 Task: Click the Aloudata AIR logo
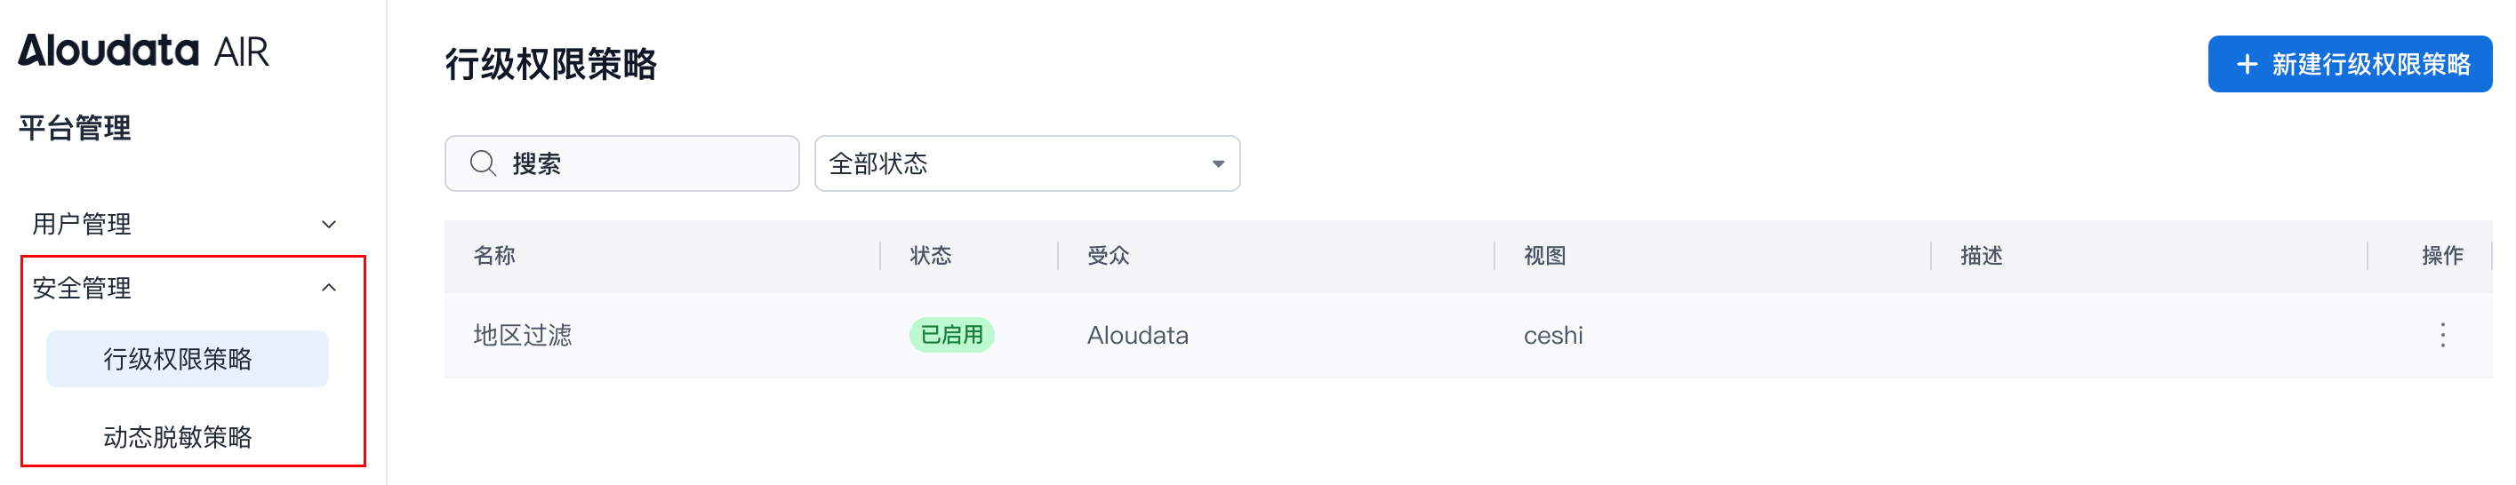(x=143, y=51)
